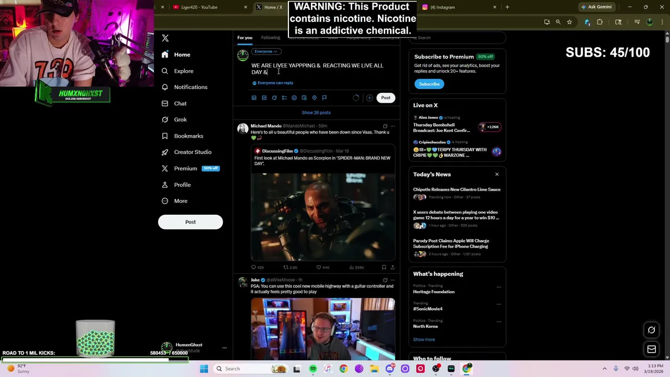Click the large sidebar Post button
Viewport: 670px width, 377px height.
[191, 222]
